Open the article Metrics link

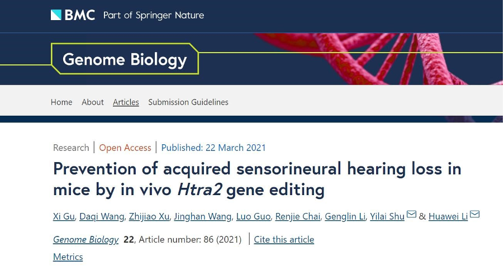68,257
